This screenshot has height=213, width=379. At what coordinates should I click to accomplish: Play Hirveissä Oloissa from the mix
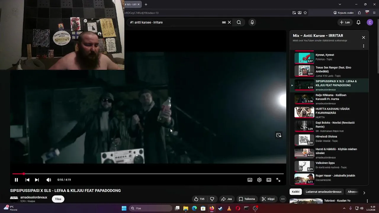329,140
